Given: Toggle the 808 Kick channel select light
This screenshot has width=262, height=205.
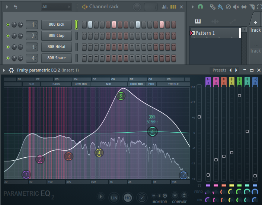Looking at the screenshot, I should [x=77, y=25].
